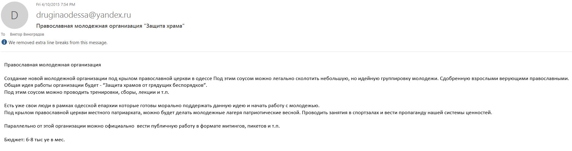Screen dimensions: 572x151
Task: Click the "To" label before the recipient
Action: (3, 34)
